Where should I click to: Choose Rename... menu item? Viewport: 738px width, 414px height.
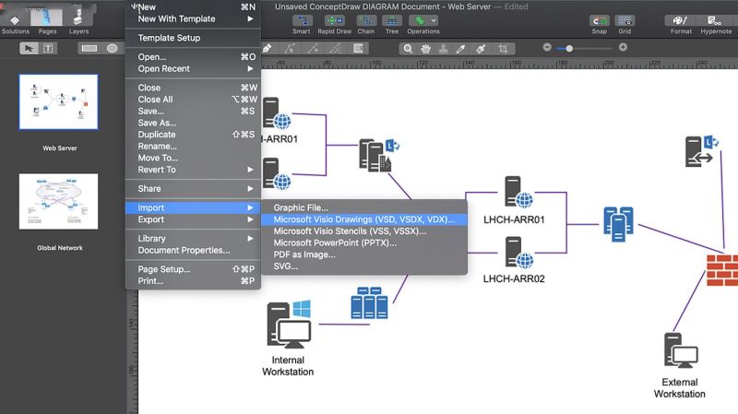[194, 147]
